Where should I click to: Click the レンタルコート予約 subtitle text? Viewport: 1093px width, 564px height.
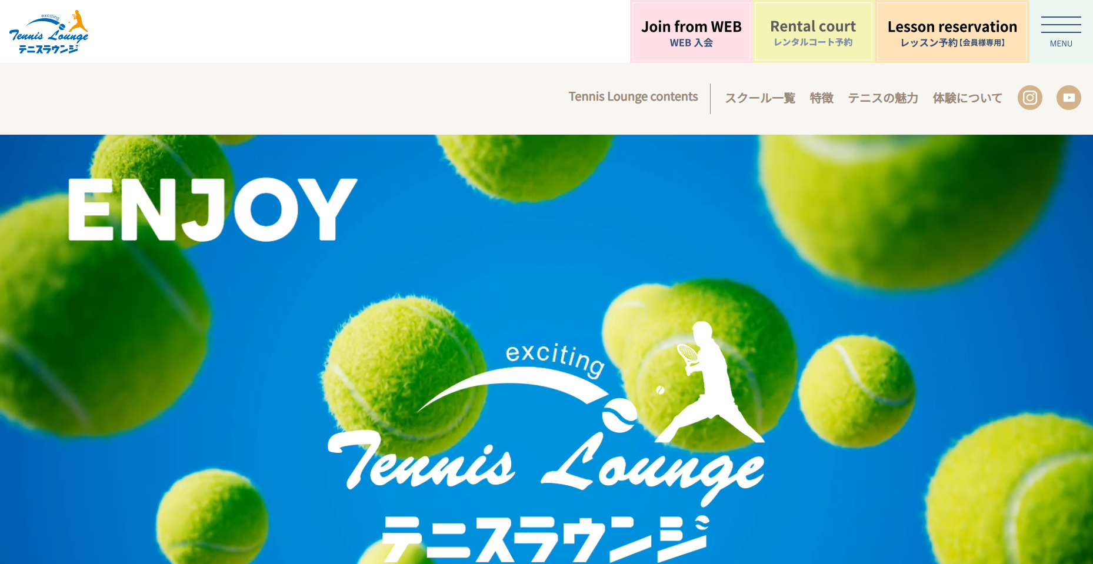pyautogui.click(x=813, y=42)
